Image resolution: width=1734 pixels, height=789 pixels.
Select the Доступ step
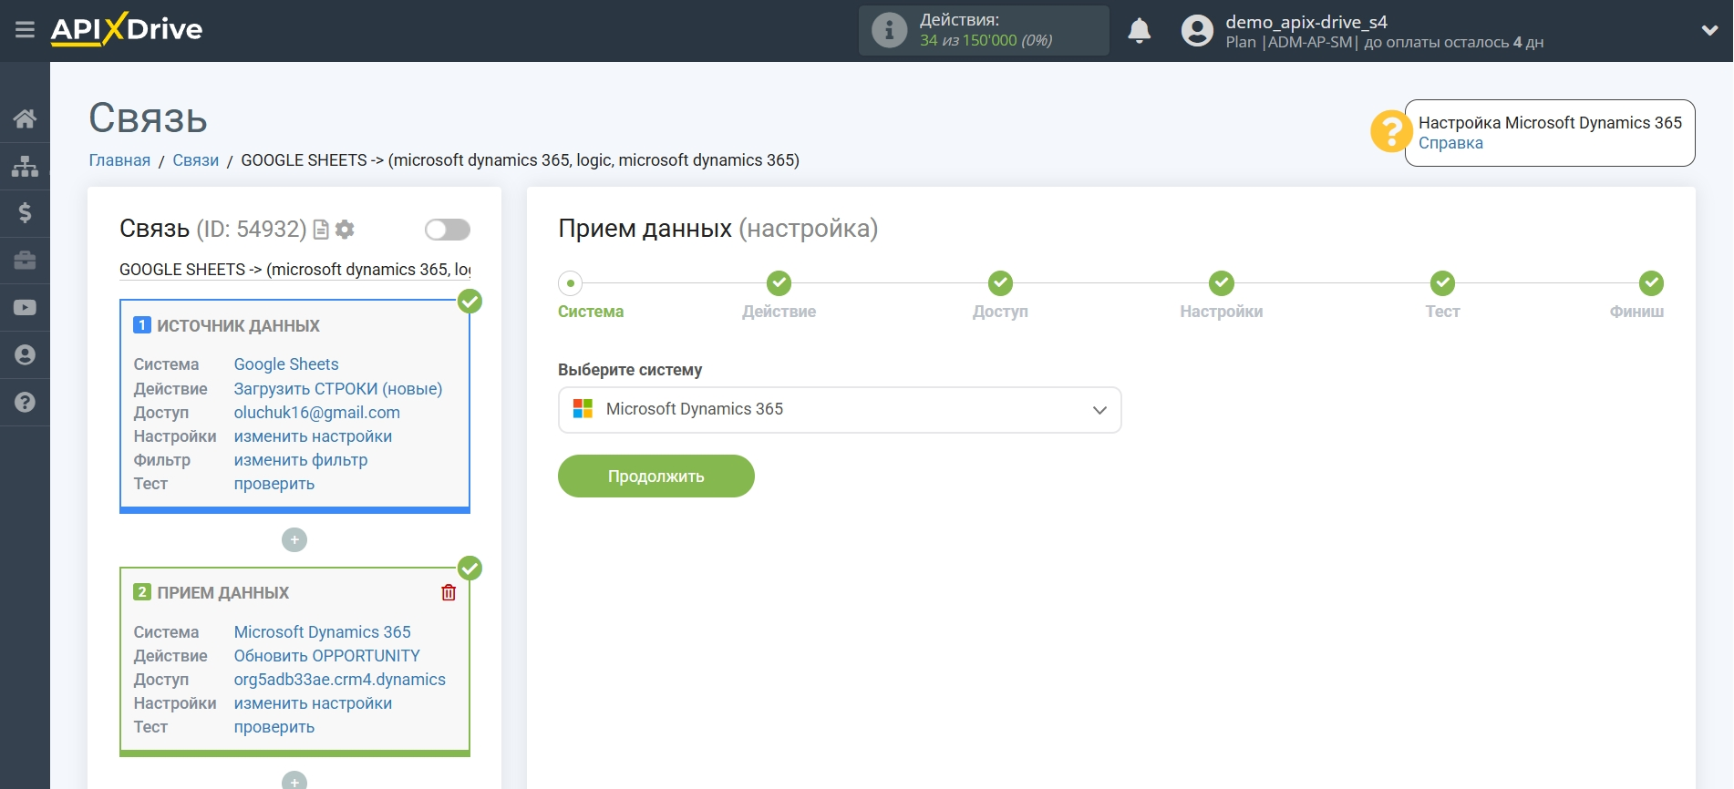1000,283
